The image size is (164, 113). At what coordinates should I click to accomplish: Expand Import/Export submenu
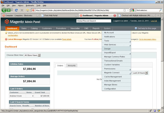[x=130, y=54]
